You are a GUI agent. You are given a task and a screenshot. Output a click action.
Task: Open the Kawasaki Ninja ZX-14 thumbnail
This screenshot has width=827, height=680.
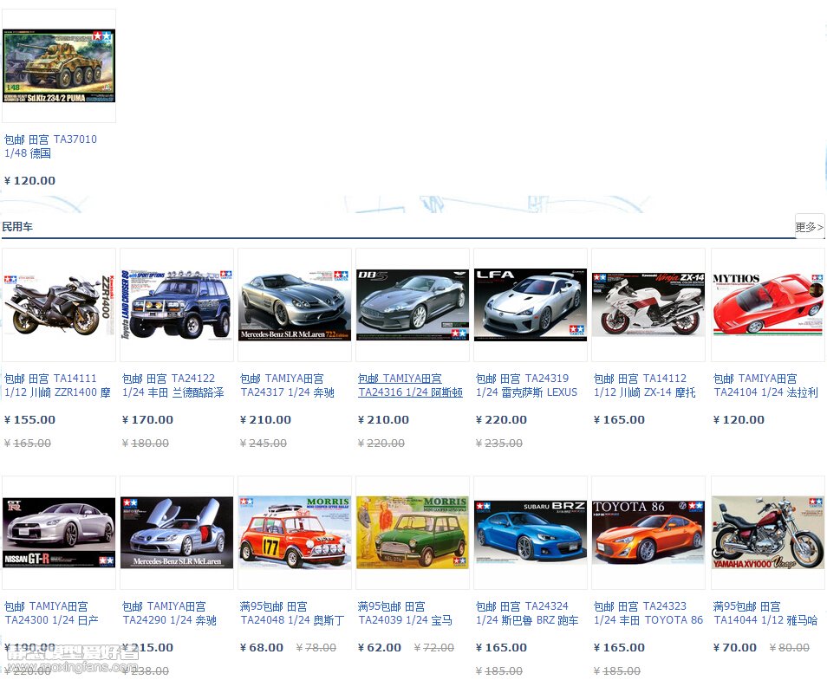click(x=648, y=305)
